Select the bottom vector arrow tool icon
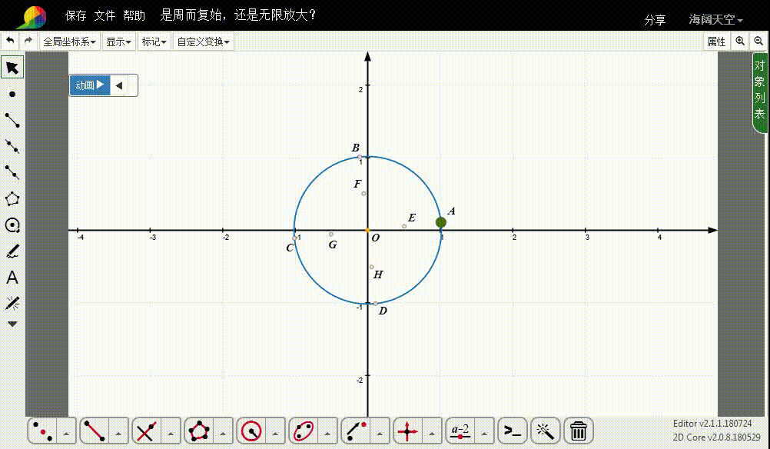 (356, 431)
